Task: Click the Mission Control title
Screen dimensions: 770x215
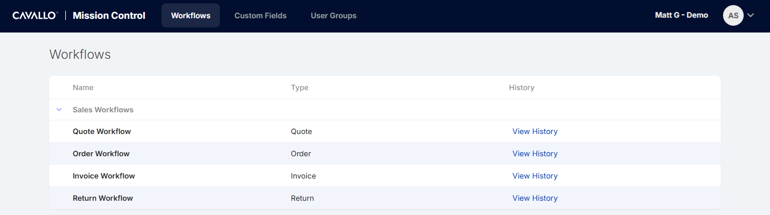Action: pos(109,15)
